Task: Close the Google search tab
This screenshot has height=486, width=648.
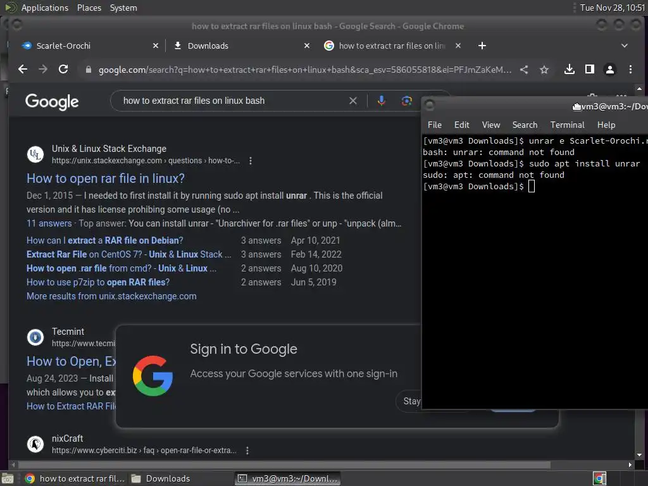Action: tap(458, 46)
